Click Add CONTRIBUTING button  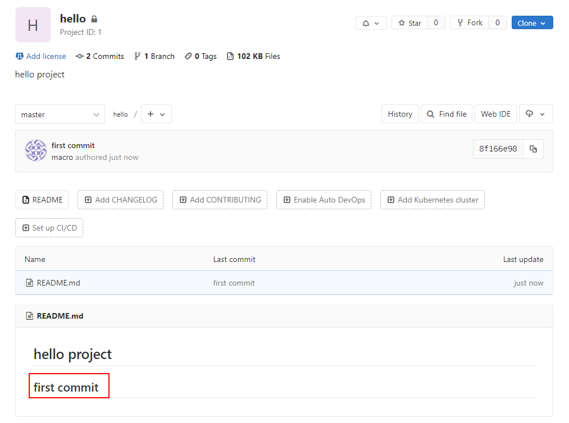220,200
